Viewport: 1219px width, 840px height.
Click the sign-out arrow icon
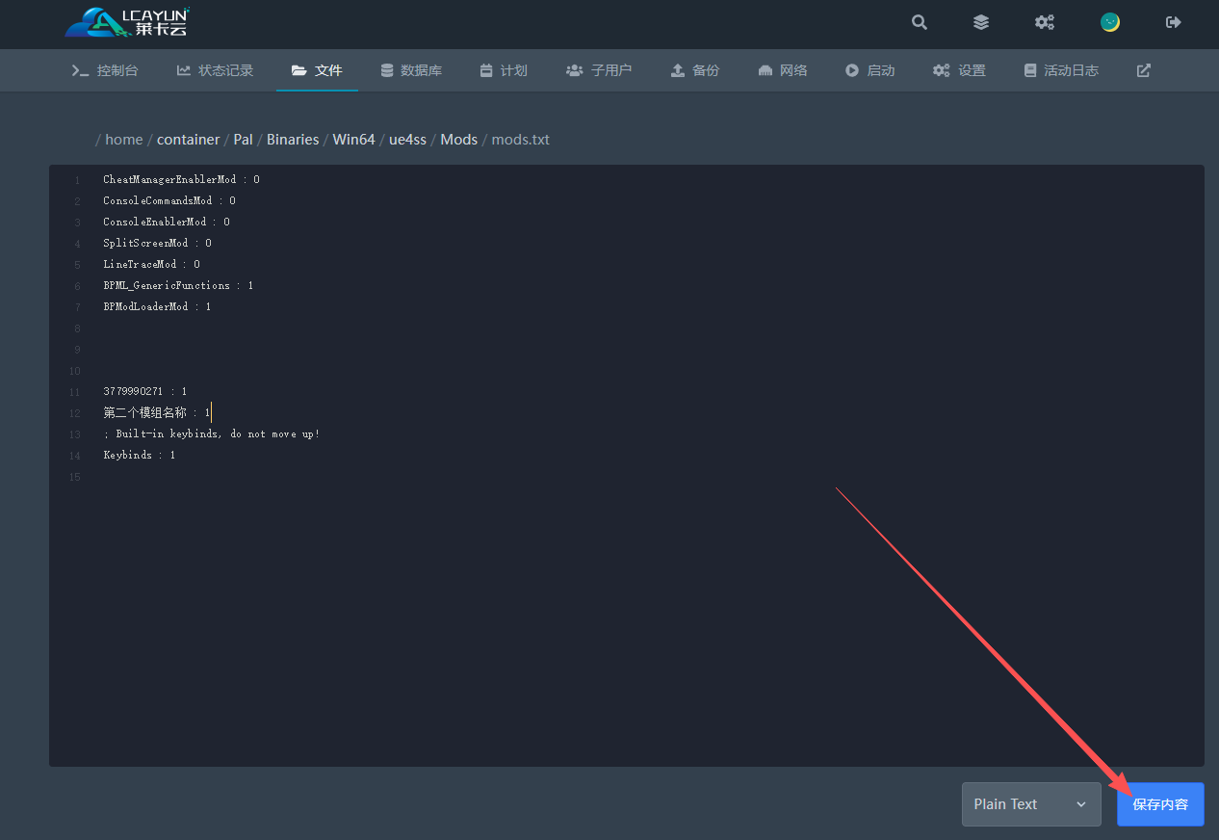[x=1173, y=22]
